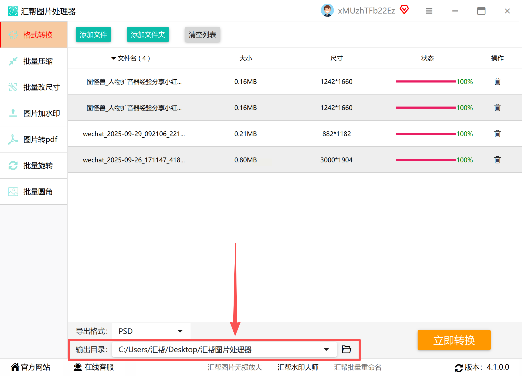
Task: Open the 官方网站 home link
Action: [x=30, y=367]
